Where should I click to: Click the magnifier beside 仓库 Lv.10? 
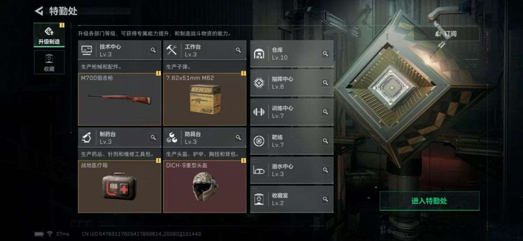[325, 54]
